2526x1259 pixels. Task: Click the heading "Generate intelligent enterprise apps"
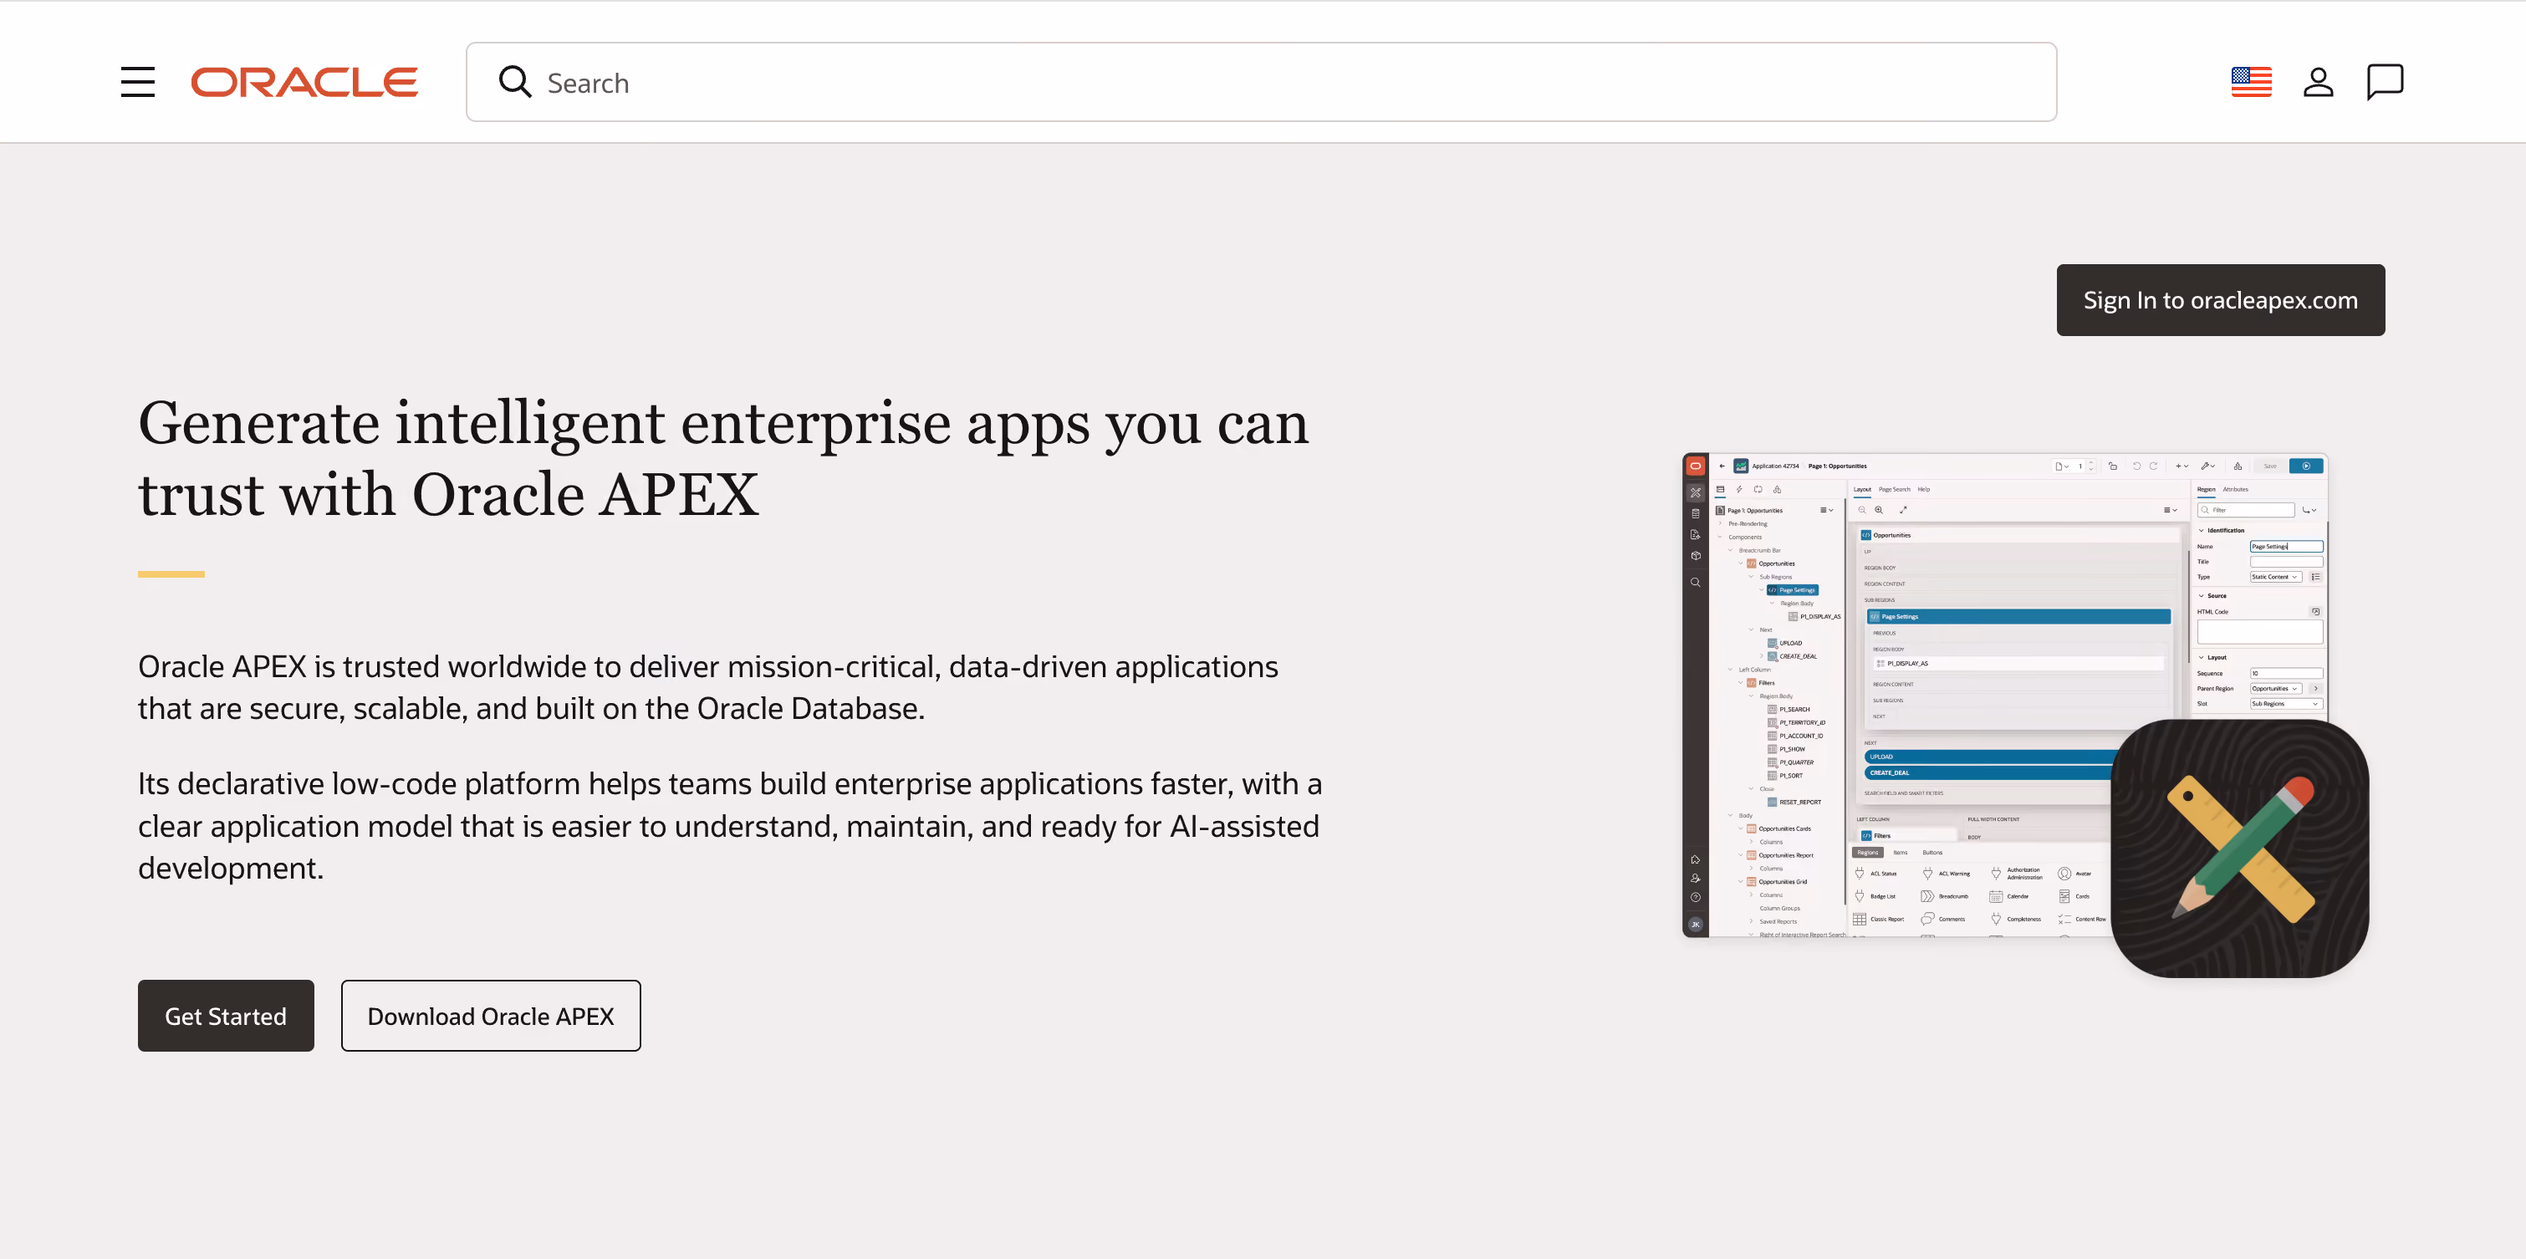723,458
